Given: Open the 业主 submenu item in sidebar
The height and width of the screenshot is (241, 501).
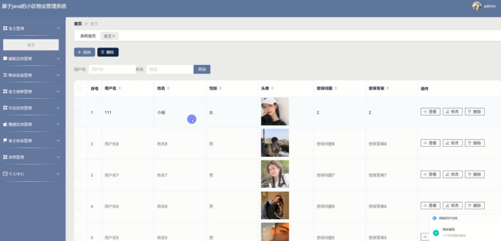Looking at the screenshot, I should click(31, 45).
